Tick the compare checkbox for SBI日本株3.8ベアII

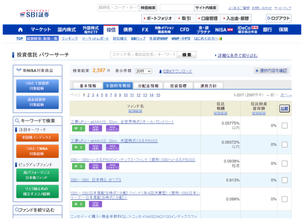(x=284, y=180)
